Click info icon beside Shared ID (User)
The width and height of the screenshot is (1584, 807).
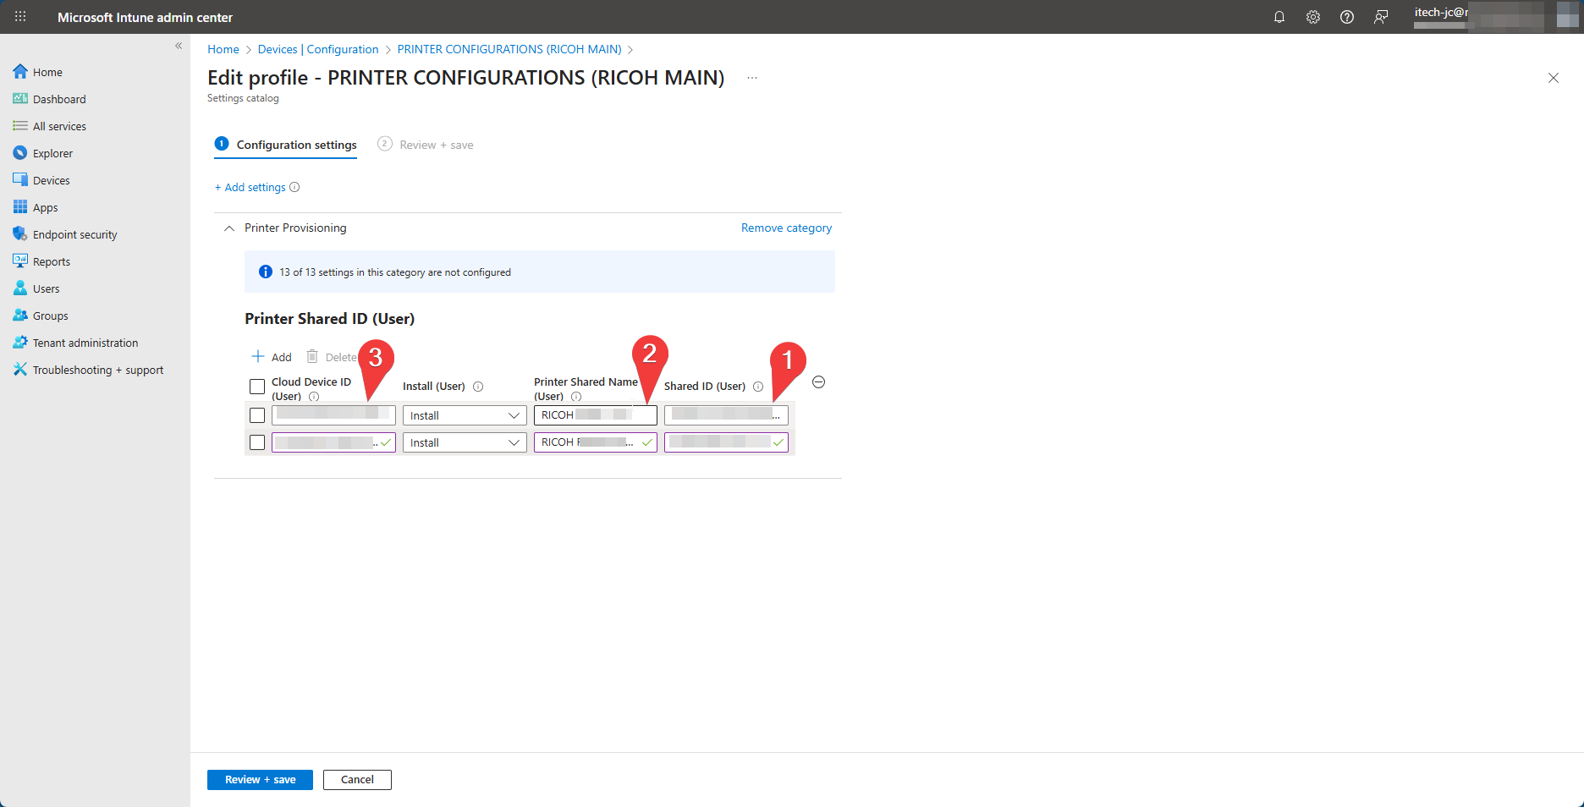click(758, 387)
